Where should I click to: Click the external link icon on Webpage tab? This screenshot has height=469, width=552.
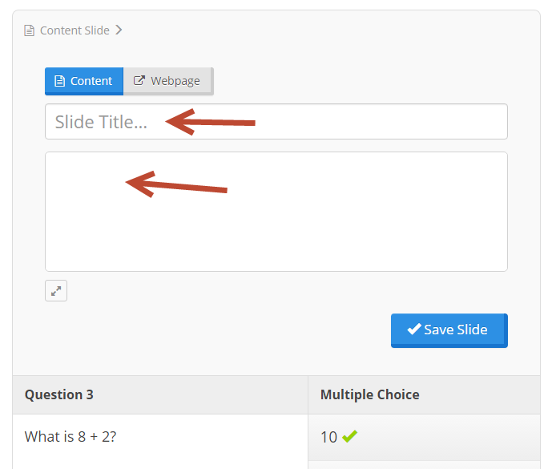139,80
